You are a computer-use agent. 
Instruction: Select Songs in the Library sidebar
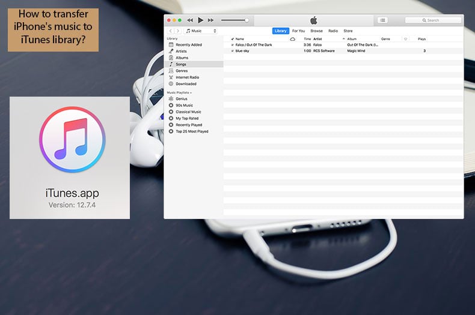click(194, 64)
